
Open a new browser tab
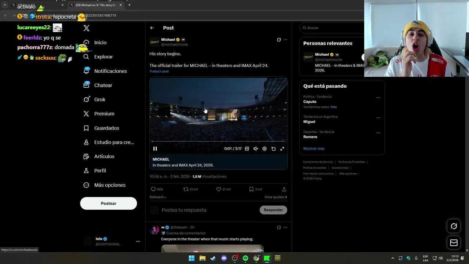(129, 5)
